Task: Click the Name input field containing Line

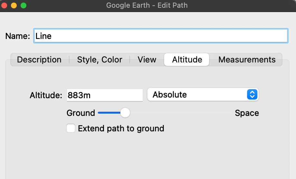Action: coord(161,36)
